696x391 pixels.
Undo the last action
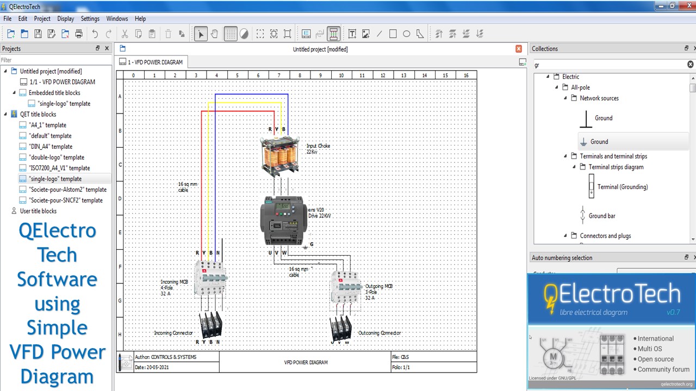click(95, 34)
